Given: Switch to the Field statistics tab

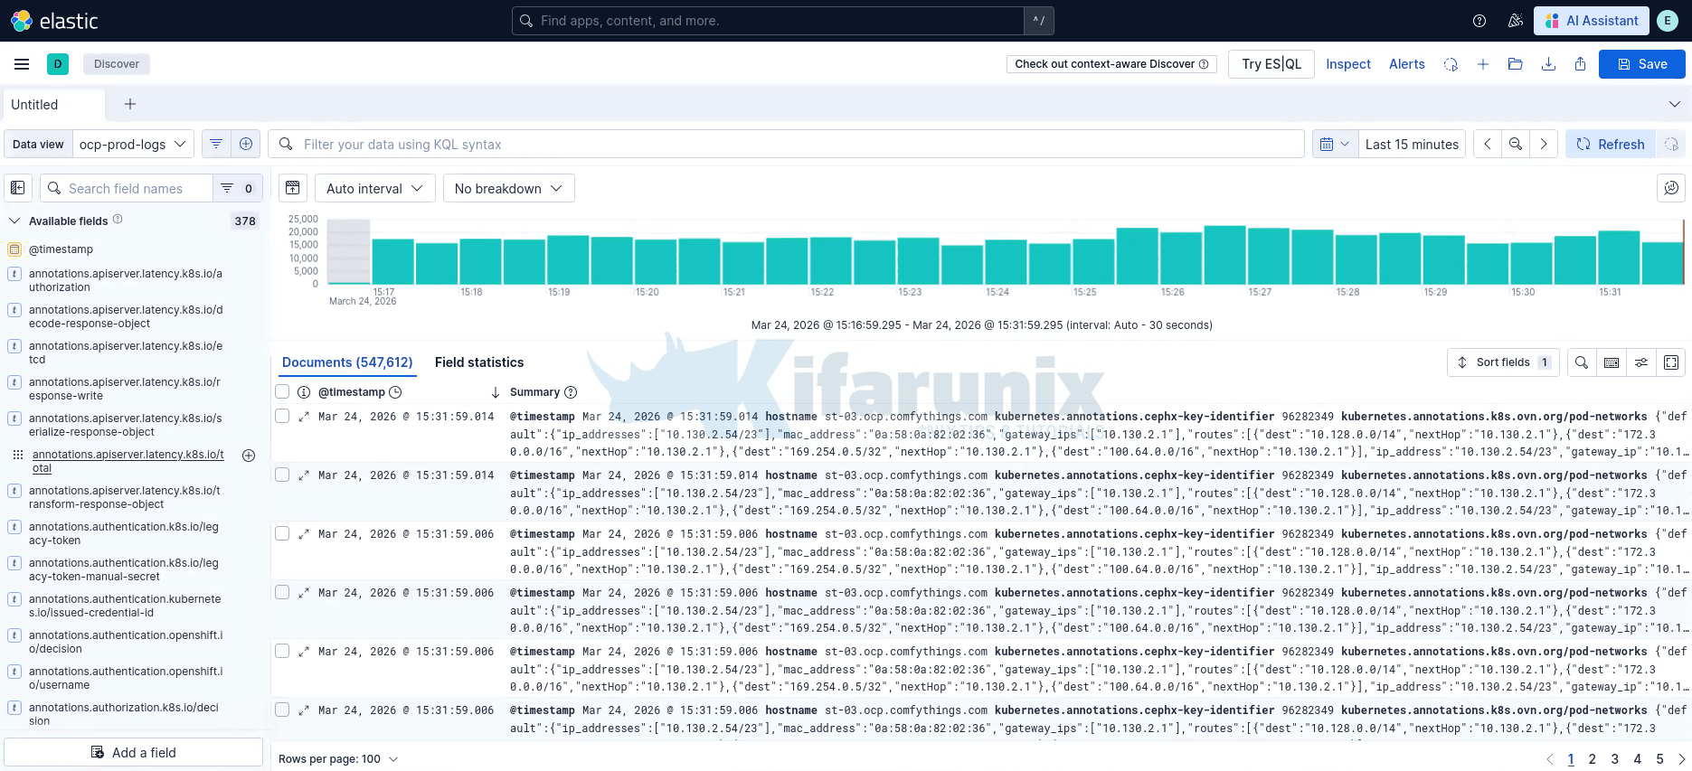Looking at the screenshot, I should 479,362.
